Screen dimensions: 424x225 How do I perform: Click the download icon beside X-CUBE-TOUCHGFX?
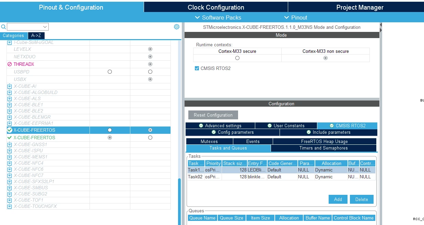click(x=10, y=206)
